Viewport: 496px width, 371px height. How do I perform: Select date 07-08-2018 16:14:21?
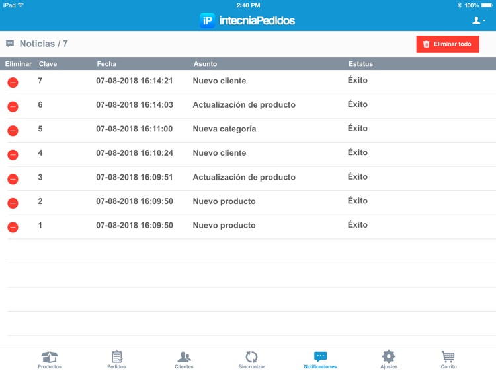pos(134,81)
